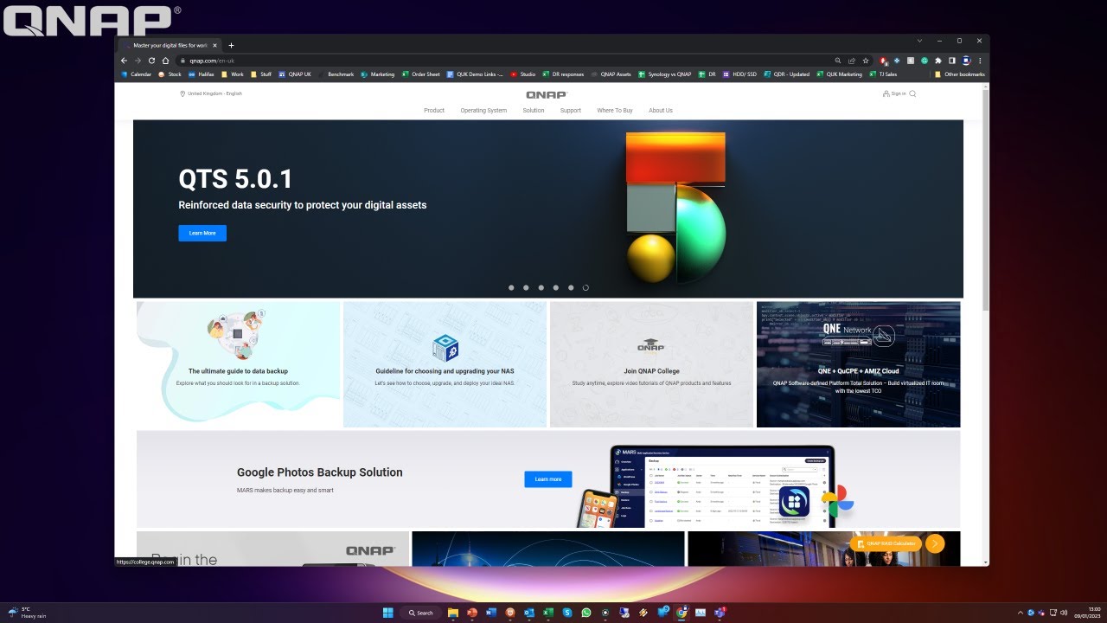This screenshot has width=1107, height=623.
Task: Change region via United Kingdom - English
Action: click(x=211, y=93)
